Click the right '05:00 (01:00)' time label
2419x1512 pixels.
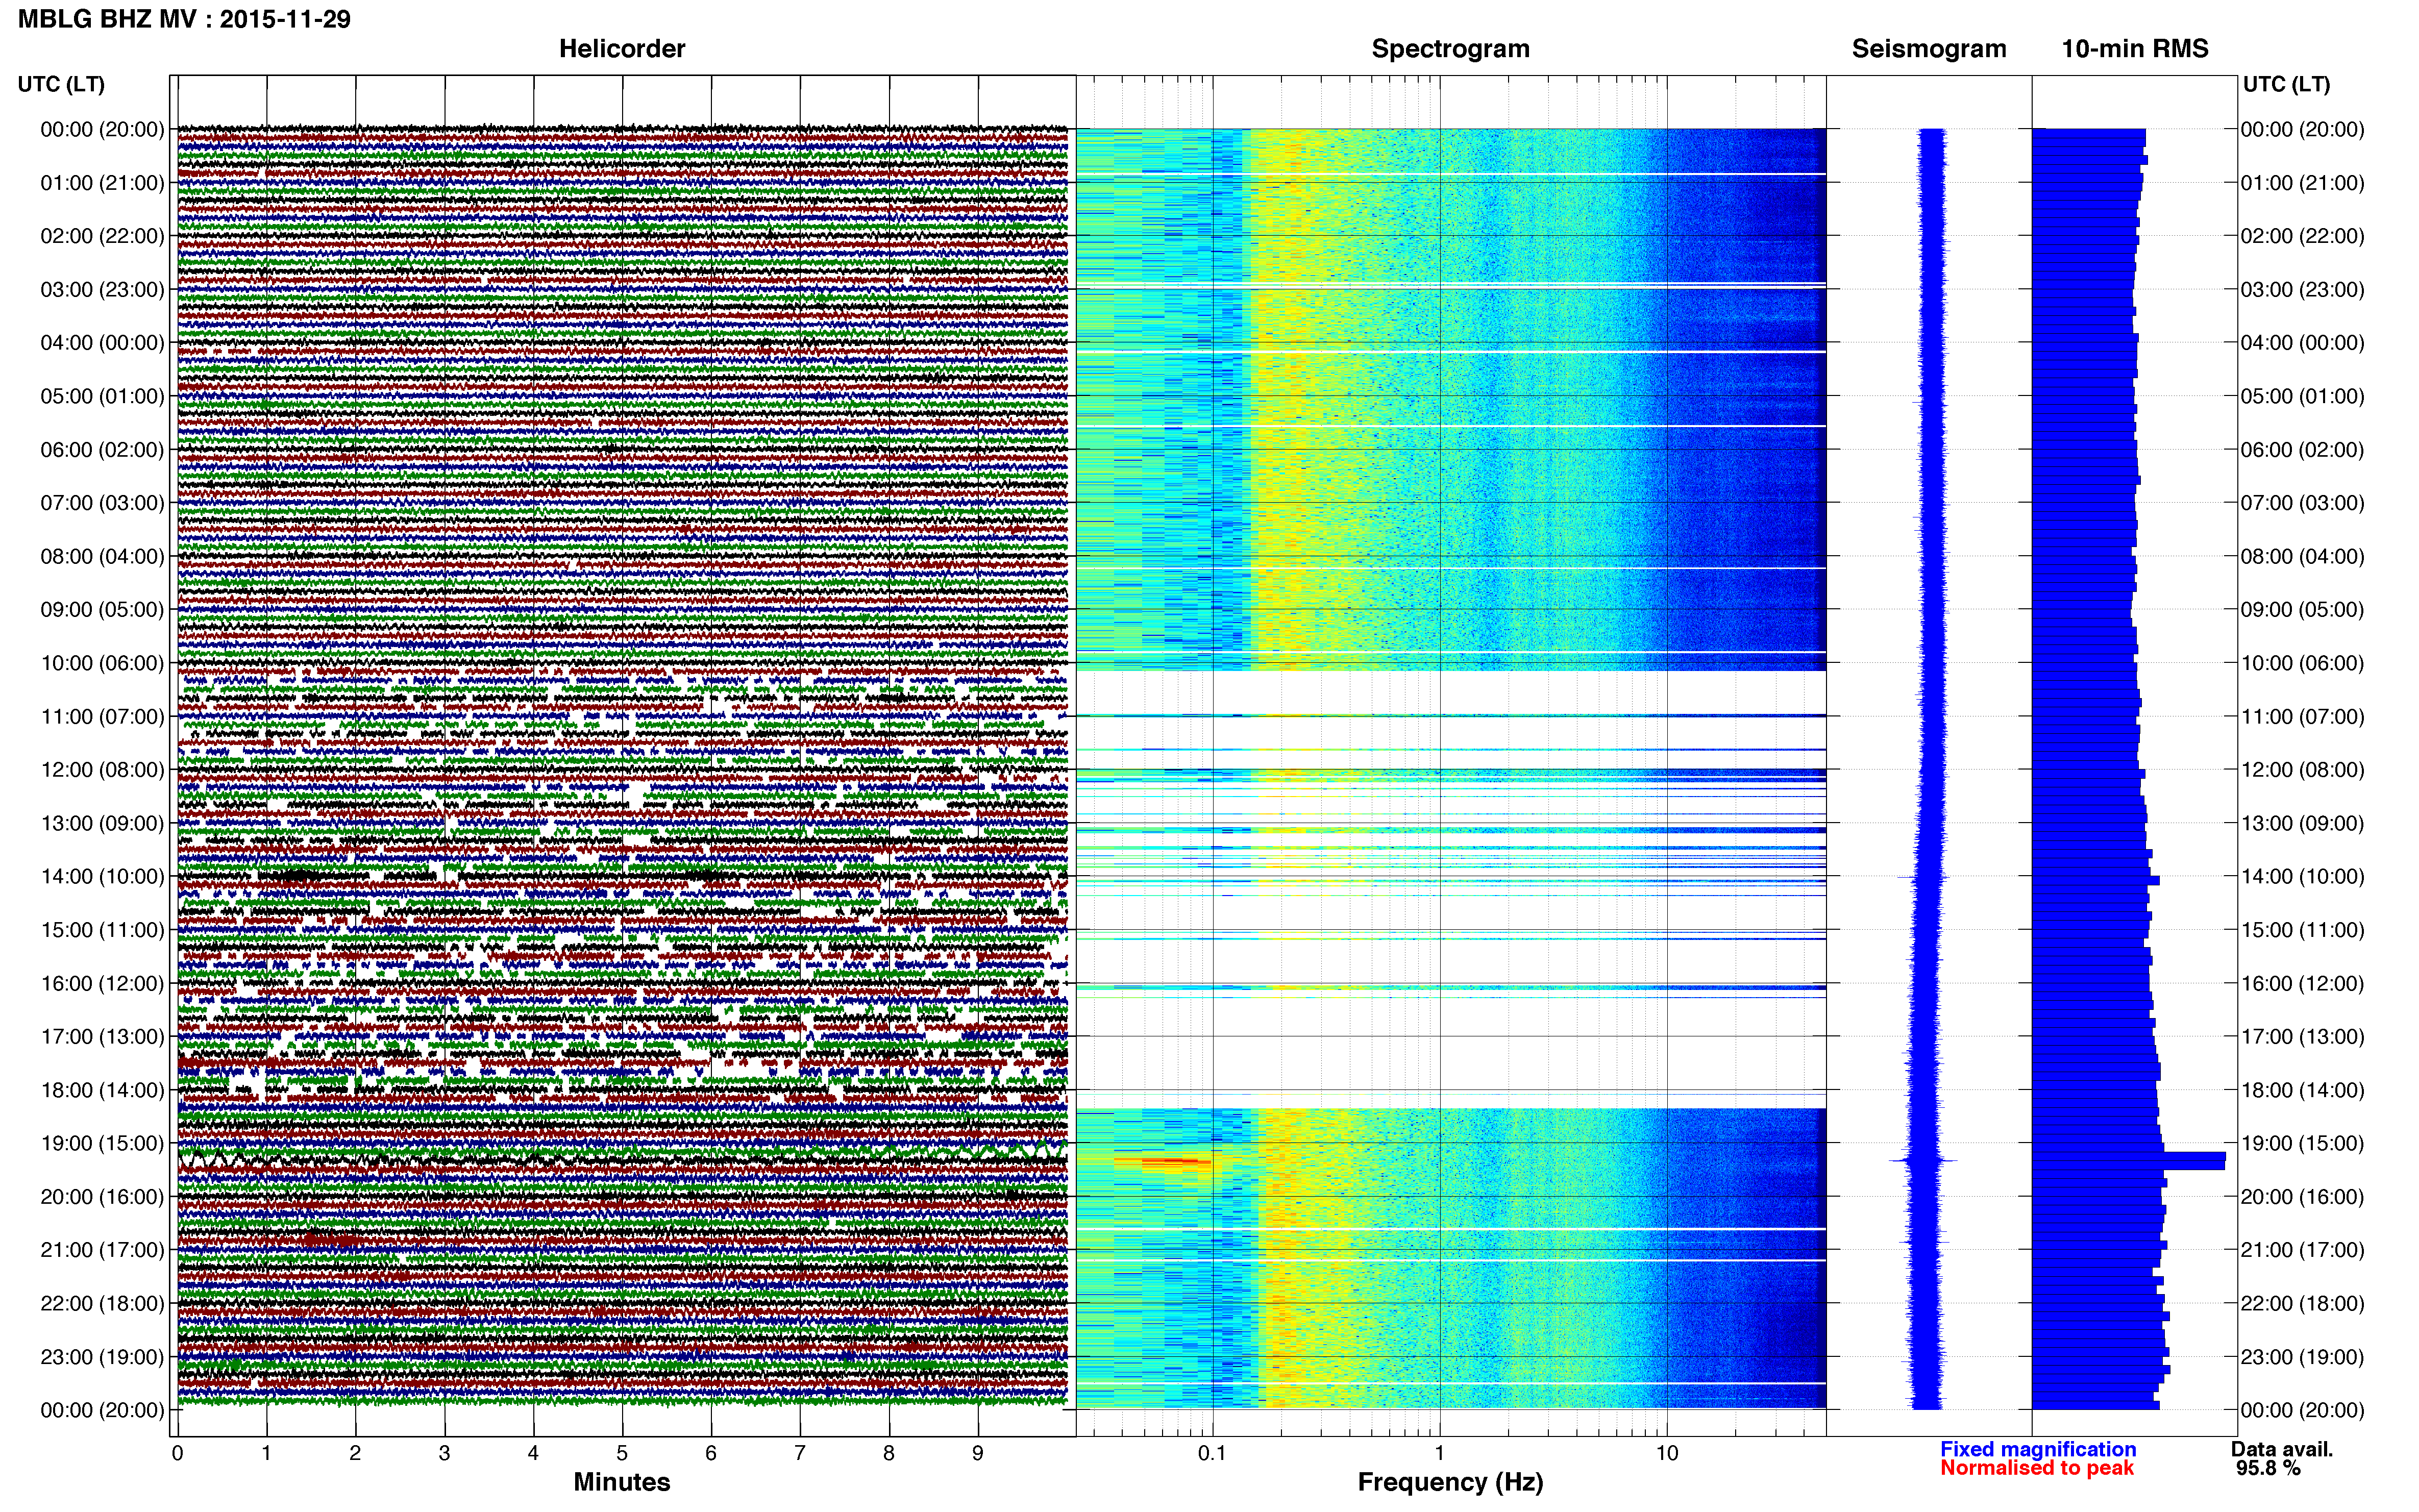2302,396
